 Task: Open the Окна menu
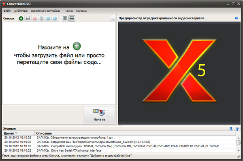[x=69, y=11]
